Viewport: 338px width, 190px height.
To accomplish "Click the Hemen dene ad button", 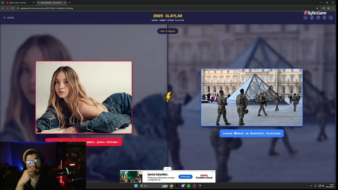I will point(185,177).
